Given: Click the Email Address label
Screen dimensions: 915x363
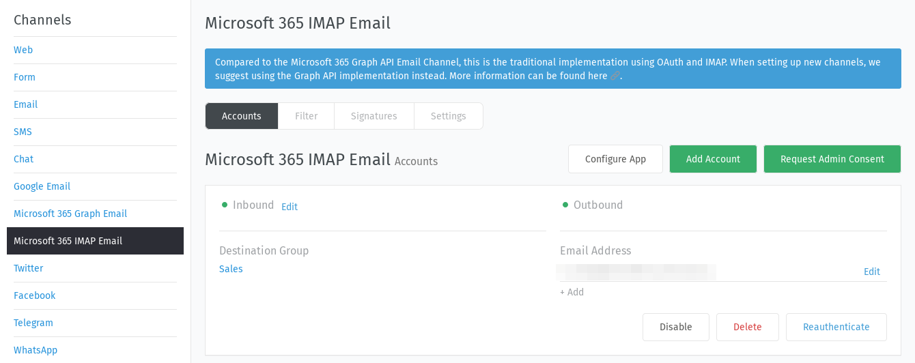Looking at the screenshot, I should (595, 250).
